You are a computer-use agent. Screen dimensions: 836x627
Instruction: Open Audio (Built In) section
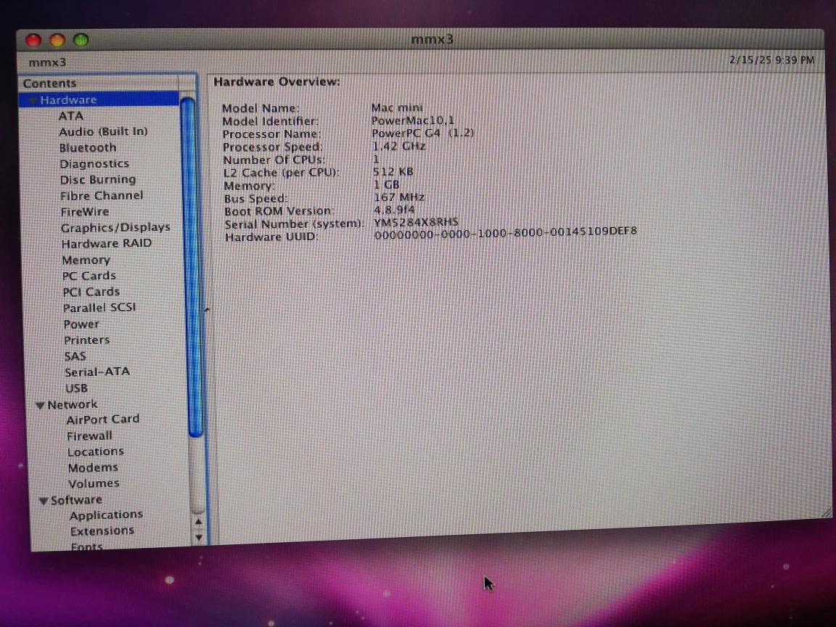pyautogui.click(x=103, y=131)
